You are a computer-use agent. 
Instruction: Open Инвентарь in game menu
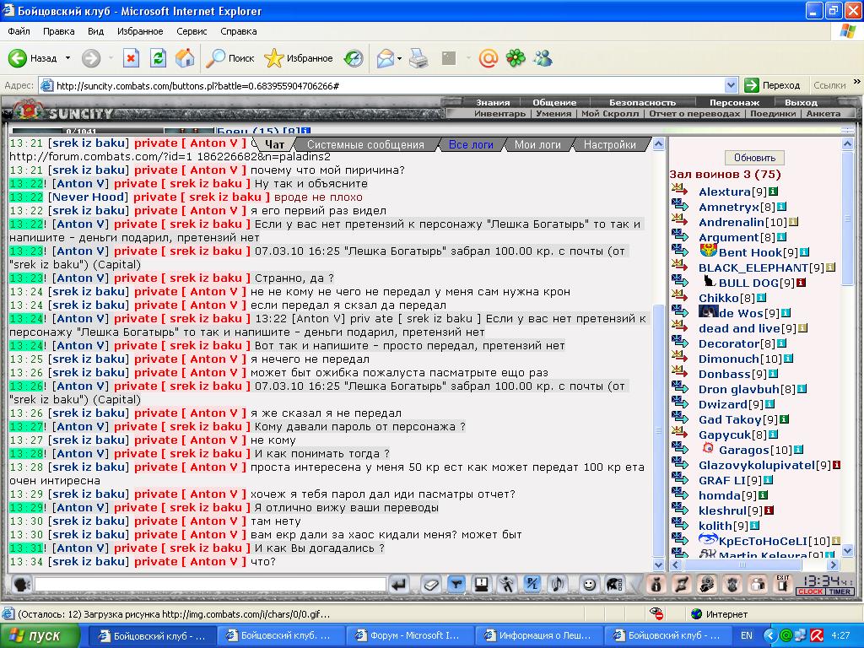[499, 114]
